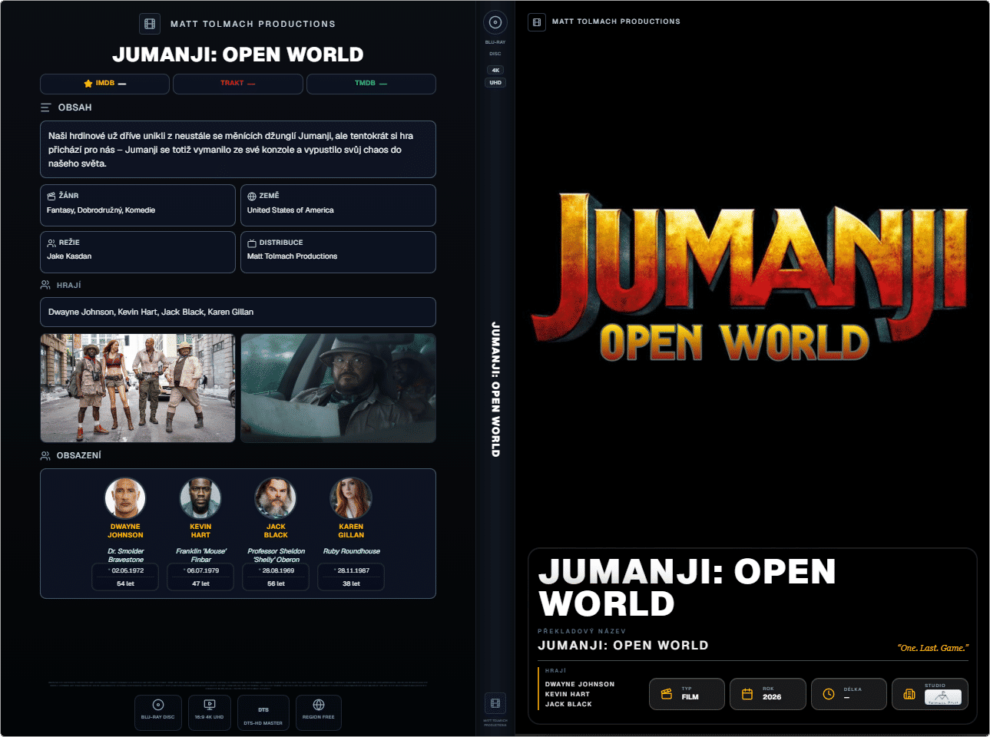Click the "PŘEKLADOVÝ NÁZEV" label
Screen dimensions: 990x737
[581, 631]
